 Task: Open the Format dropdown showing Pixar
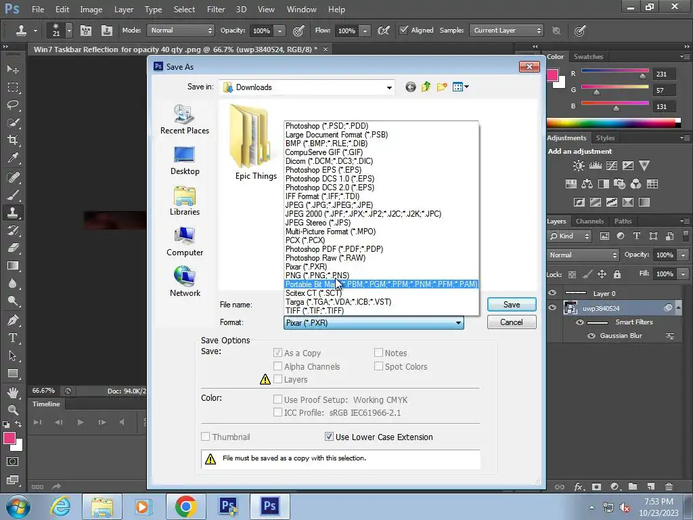tap(374, 323)
